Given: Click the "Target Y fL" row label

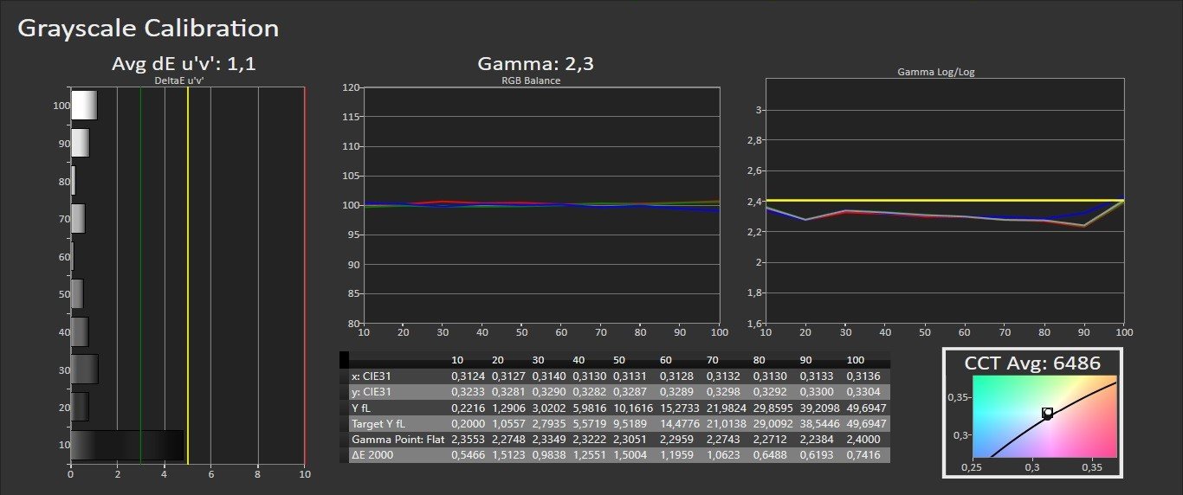Looking at the screenshot, I should [x=379, y=423].
